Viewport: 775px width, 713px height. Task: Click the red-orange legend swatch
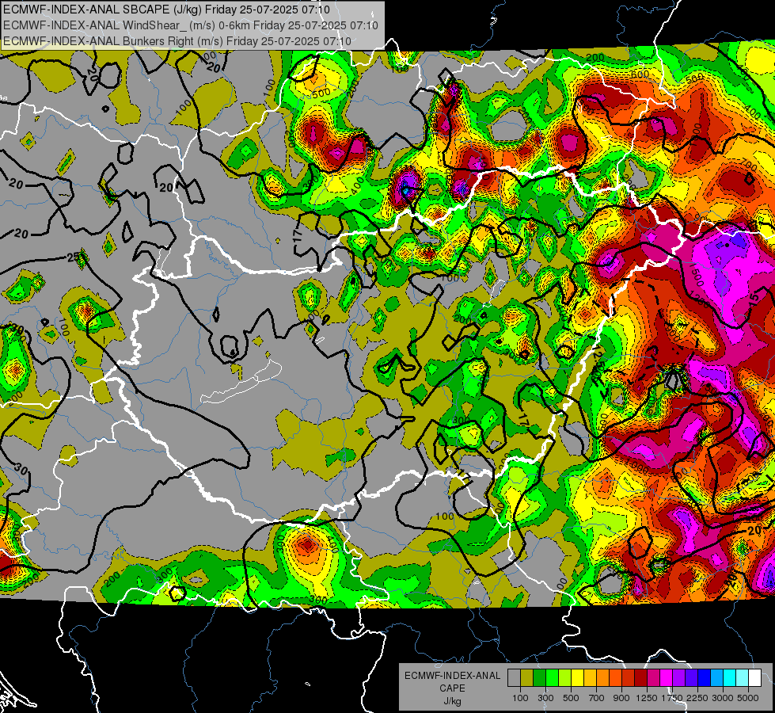616,678
